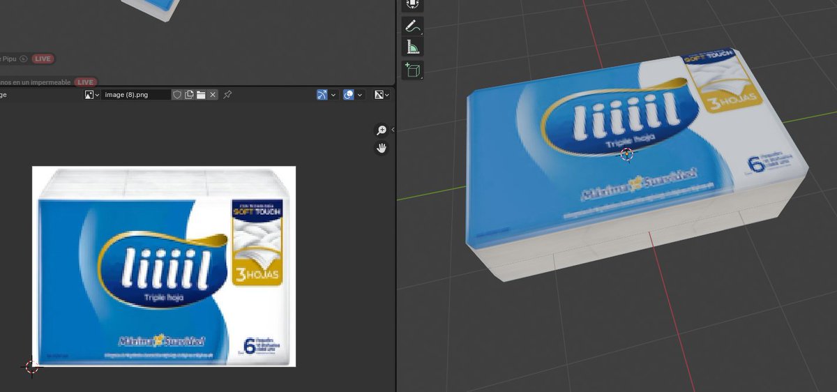This screenshot has width=837, height=392.
Task: Unlink the image with X button
Action: [213, 94]
